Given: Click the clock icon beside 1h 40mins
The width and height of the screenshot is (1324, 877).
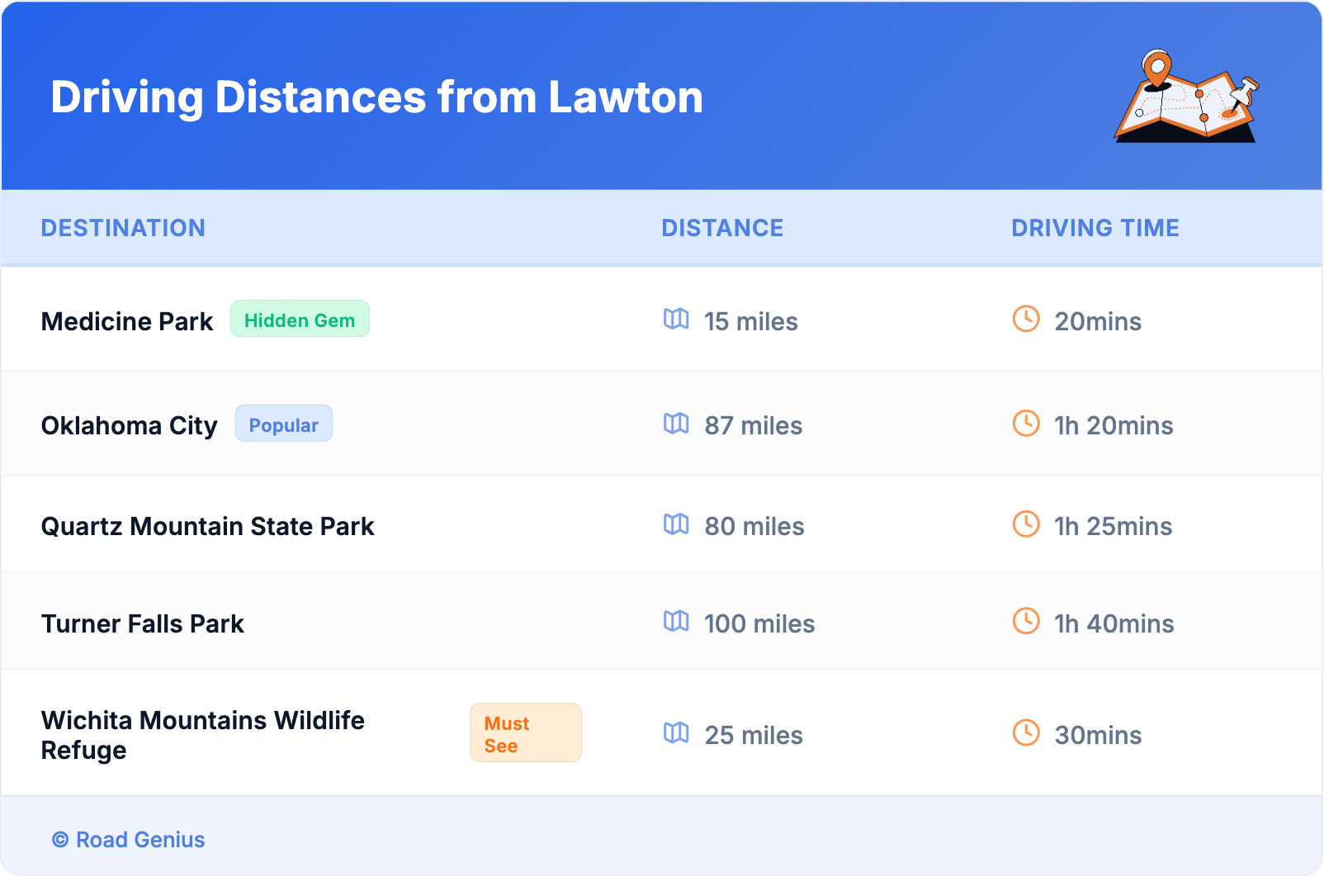Looking at the screenshot, I should click(1026, 621).
